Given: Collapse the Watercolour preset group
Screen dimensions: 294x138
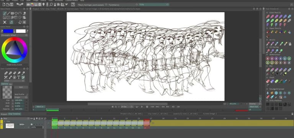Looking at the screenshot, I should (x=267, y=54).
